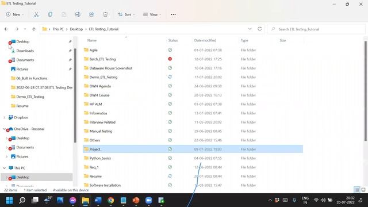Click the navigation pane scrollbar
This screenshot has width=368, height=207.
tap(75, 95)
